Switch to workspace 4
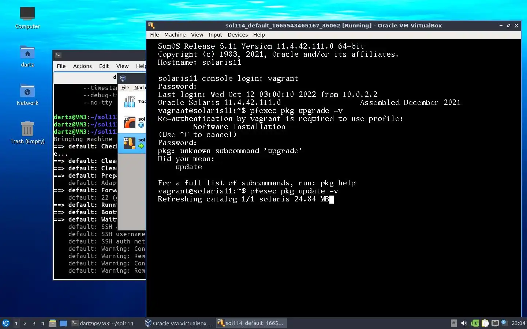This screenshot has width=527, height=329. (x=42, y=323)
